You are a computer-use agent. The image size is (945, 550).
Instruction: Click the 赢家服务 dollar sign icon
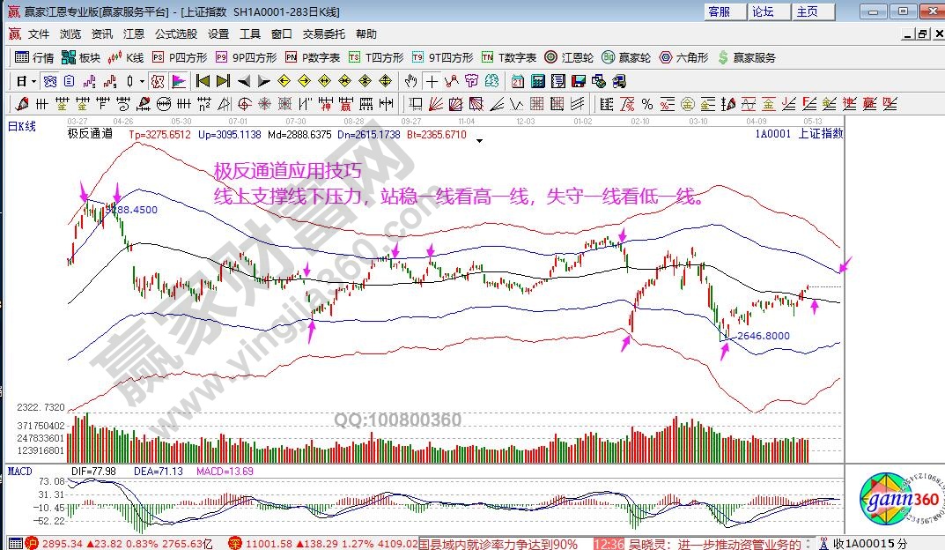coord(724,57)
